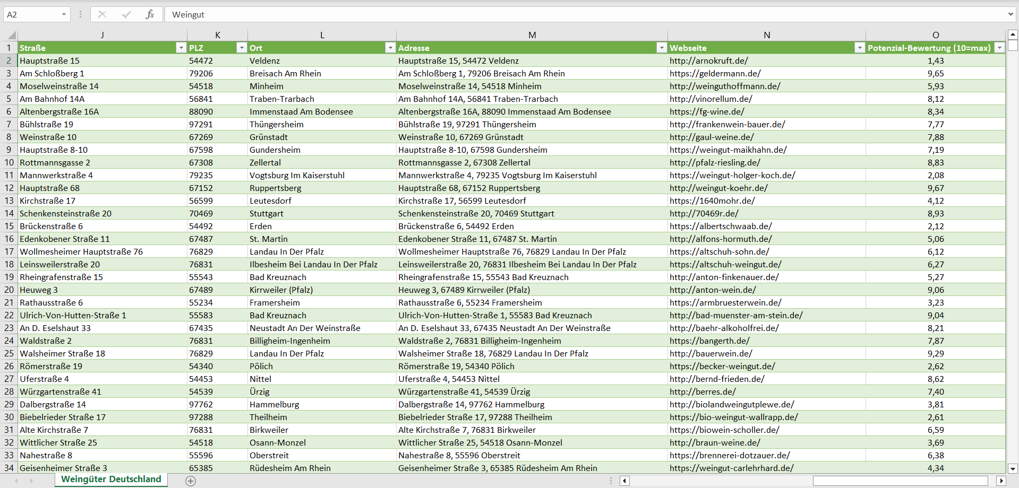1019x488 pixels.
Task: Click next sheet navigation arrow
Action: (31, 481)
